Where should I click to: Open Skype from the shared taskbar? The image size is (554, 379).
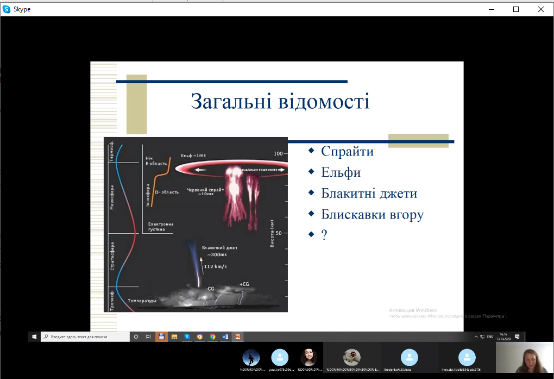187,337
